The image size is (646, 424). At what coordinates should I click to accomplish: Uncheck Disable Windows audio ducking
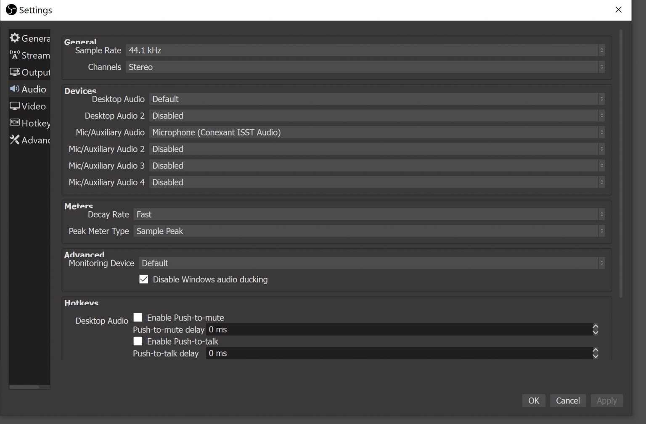click(x=144, y=279)
